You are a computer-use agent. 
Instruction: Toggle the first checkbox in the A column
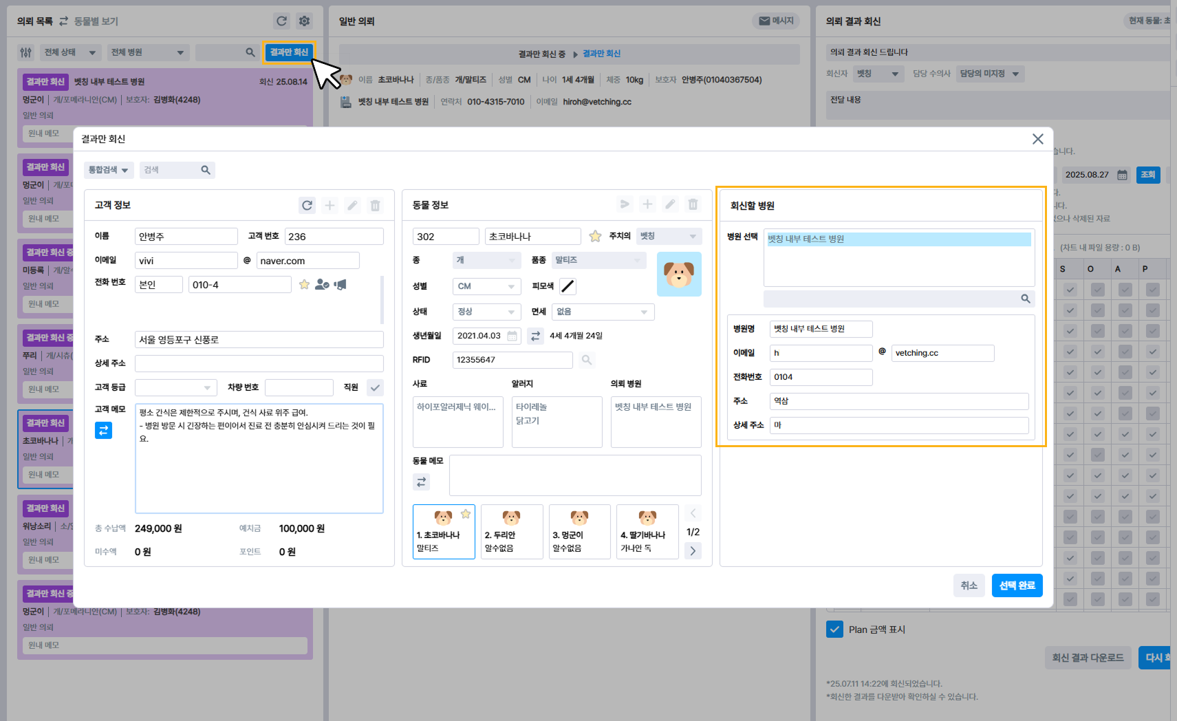[1125, 290]
